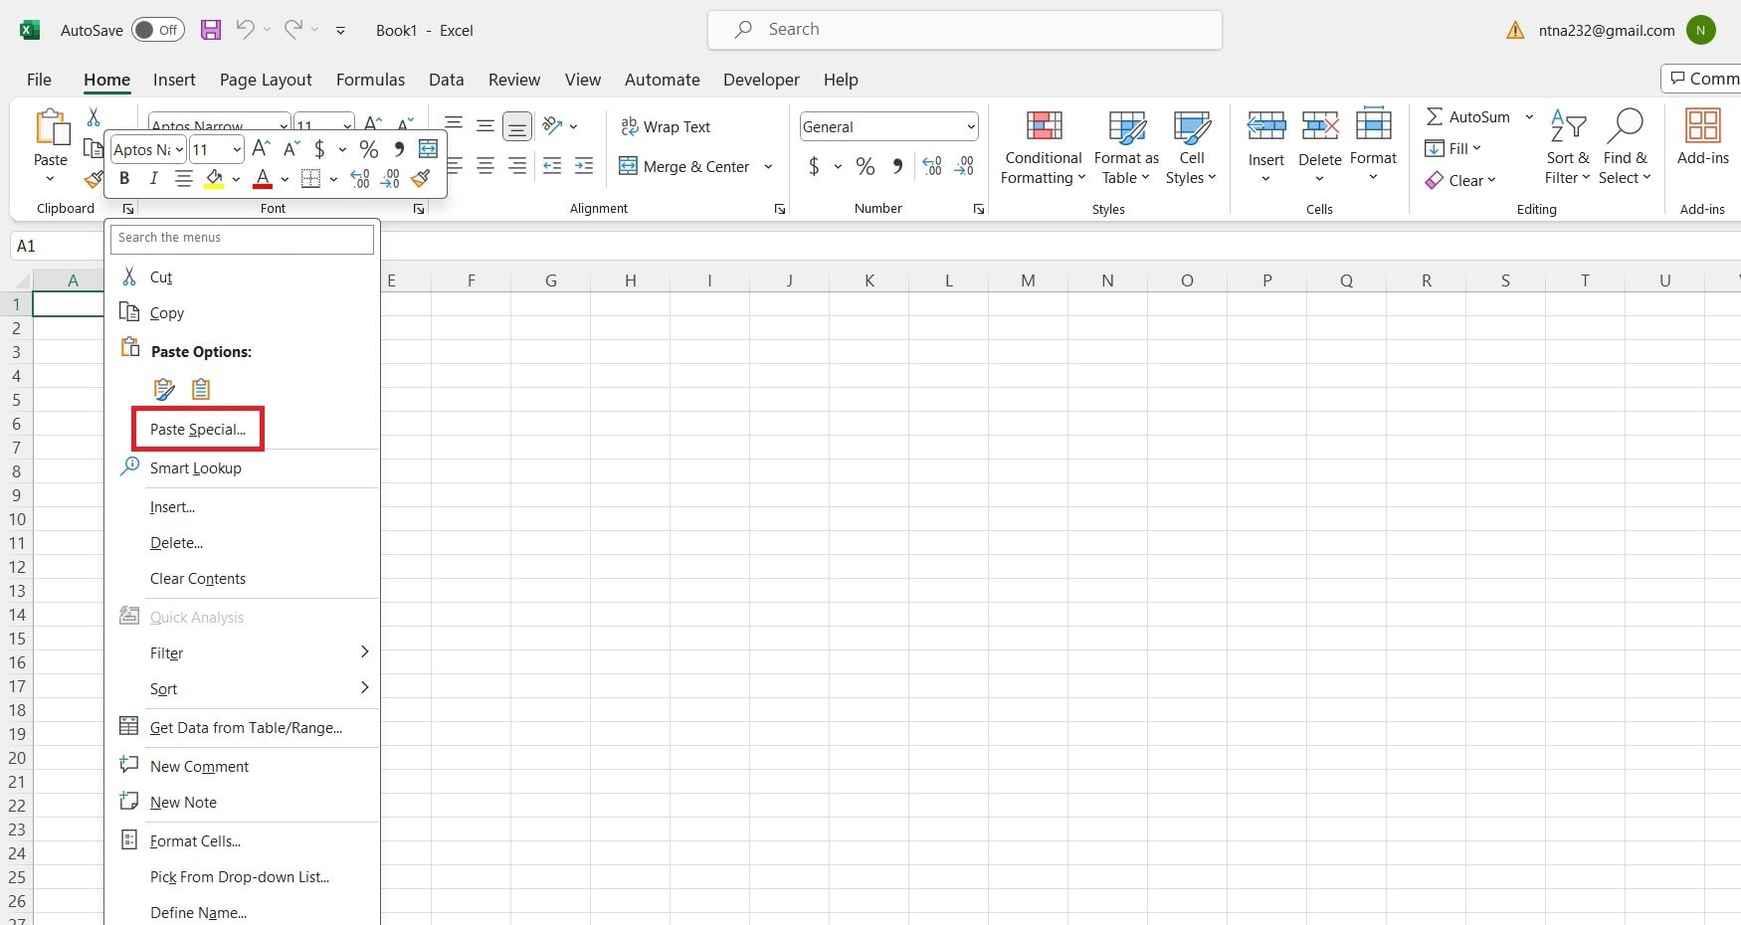Open the Clear dropdown in Editing group
Image resolution: width=1741 pixels, height=925 pixels.
pos(1460,180)
